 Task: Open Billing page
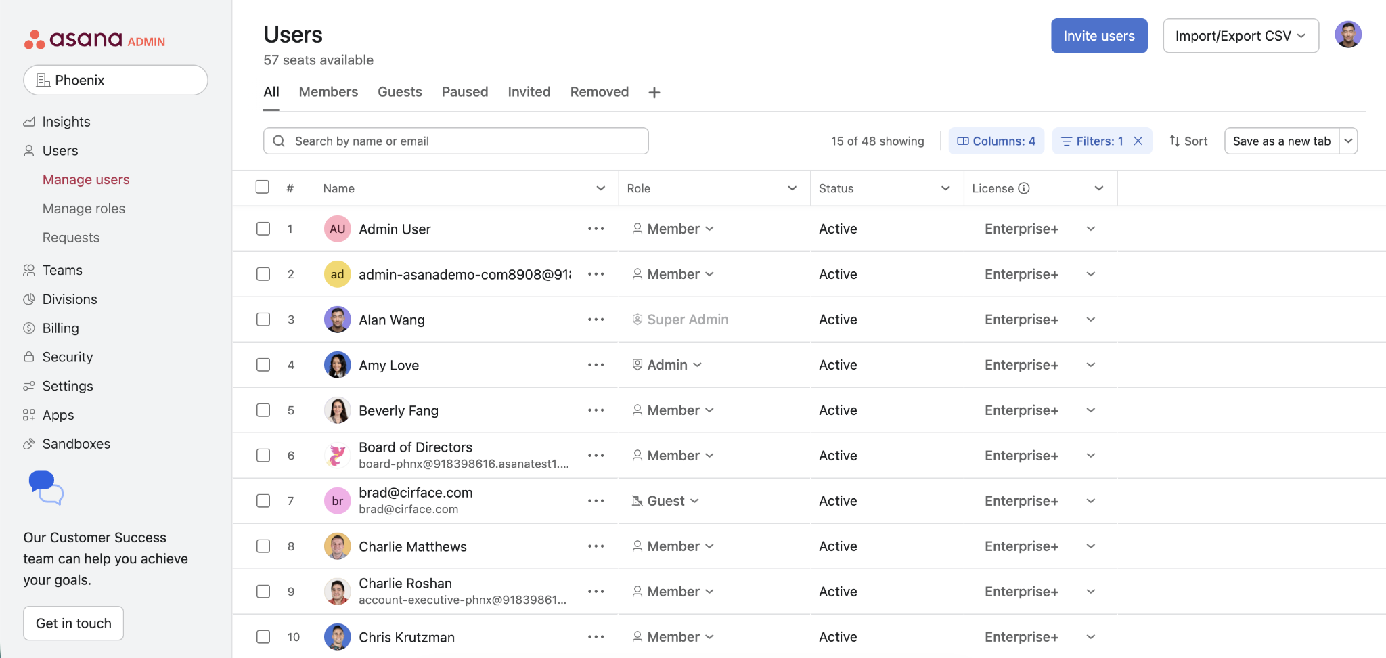click(x=60, y=328)
